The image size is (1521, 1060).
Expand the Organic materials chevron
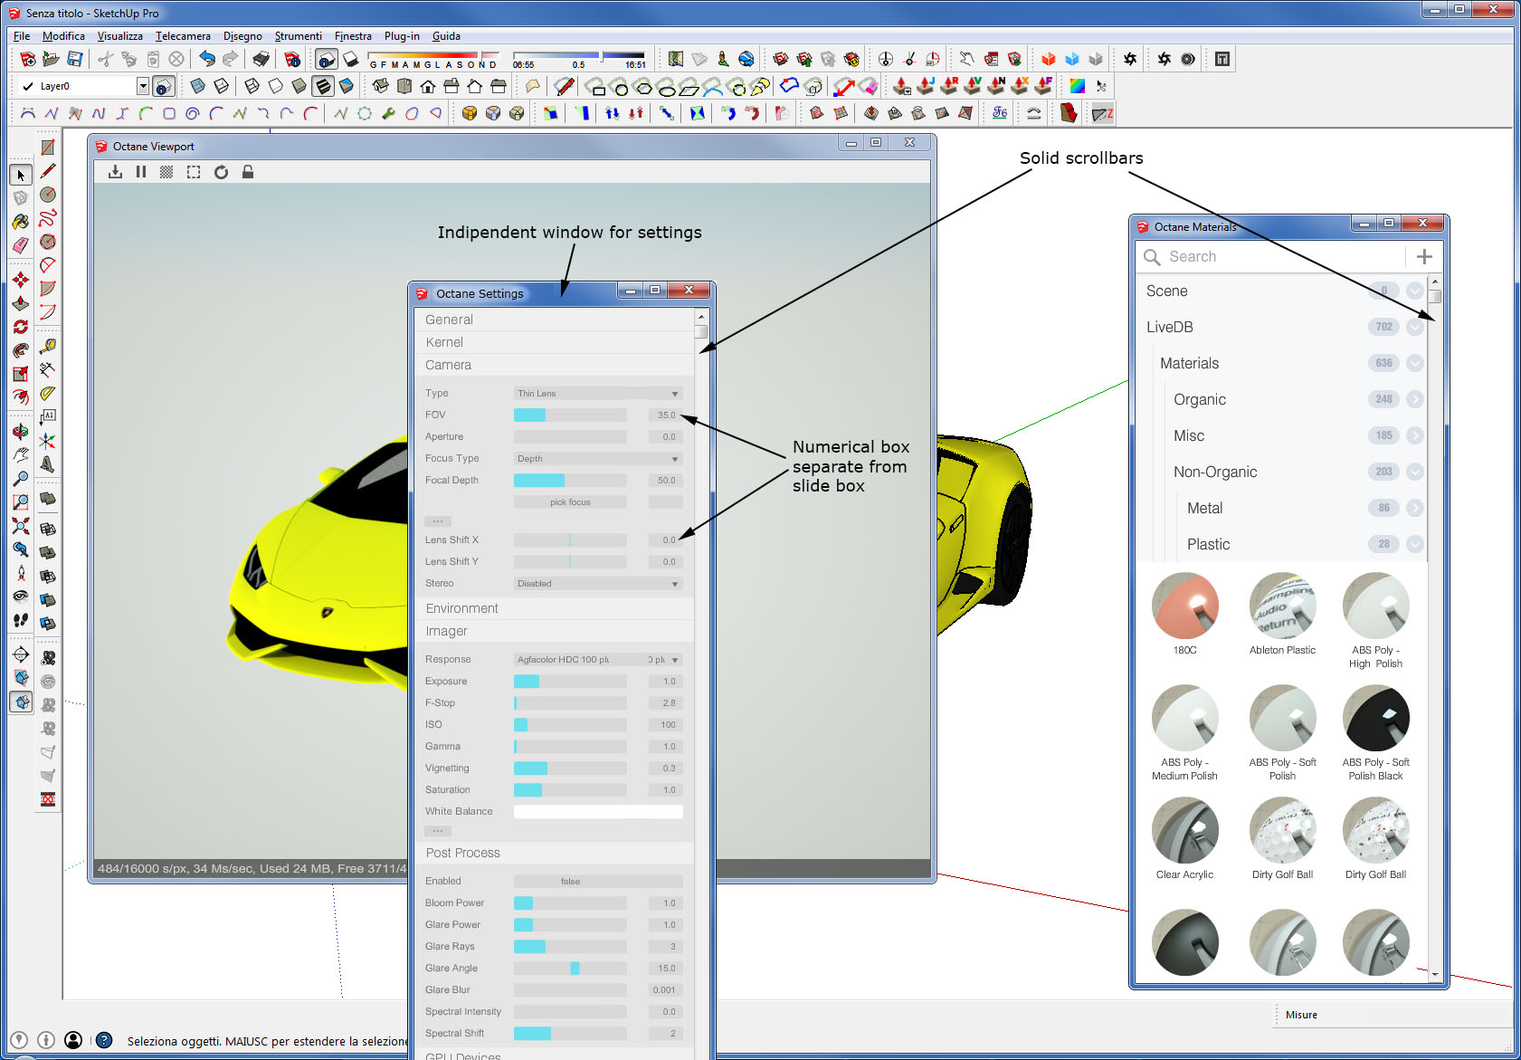click(1415, 399)
